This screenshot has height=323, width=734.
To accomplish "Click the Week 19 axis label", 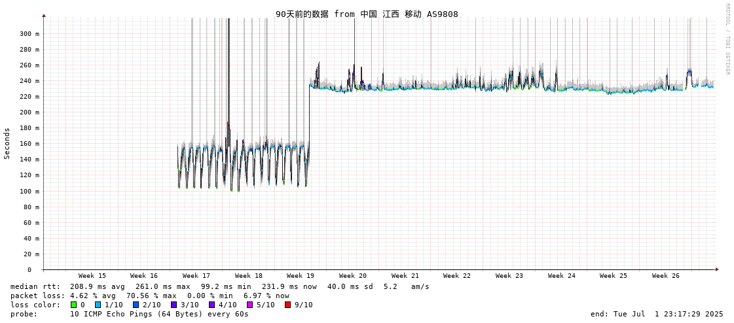I will tap(301, 276).
